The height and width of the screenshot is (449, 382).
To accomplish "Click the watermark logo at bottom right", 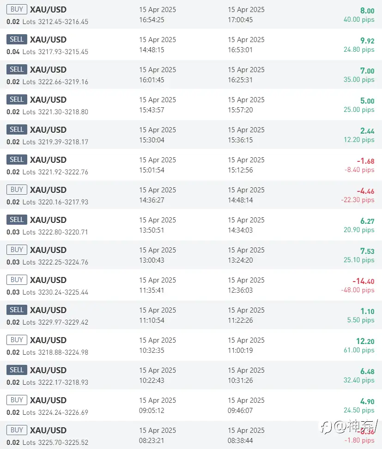I will pos(348,427).
